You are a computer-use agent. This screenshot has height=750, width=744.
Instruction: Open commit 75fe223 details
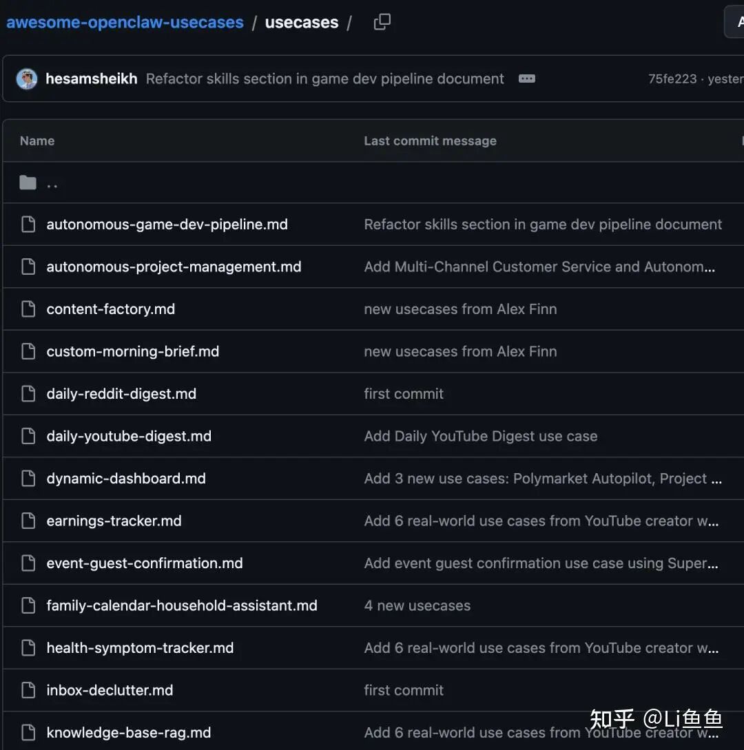click(x=672, y=79)
